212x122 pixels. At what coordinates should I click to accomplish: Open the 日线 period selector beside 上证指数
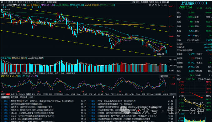tap(2, 5)
